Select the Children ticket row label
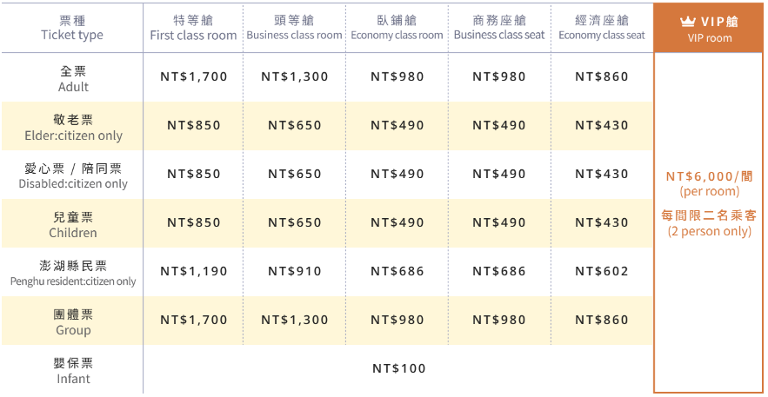The width and height of the screenshot is (768, 397). point(73,224)
